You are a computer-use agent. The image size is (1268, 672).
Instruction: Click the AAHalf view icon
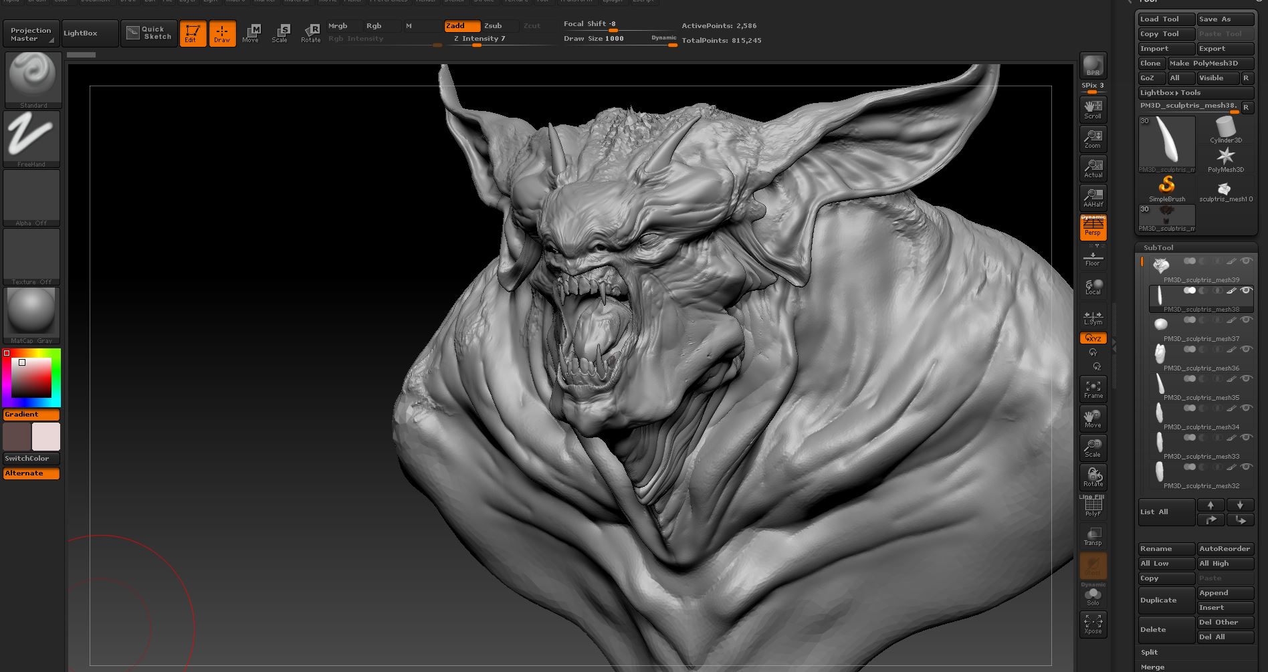click(x=1093, y=198)
